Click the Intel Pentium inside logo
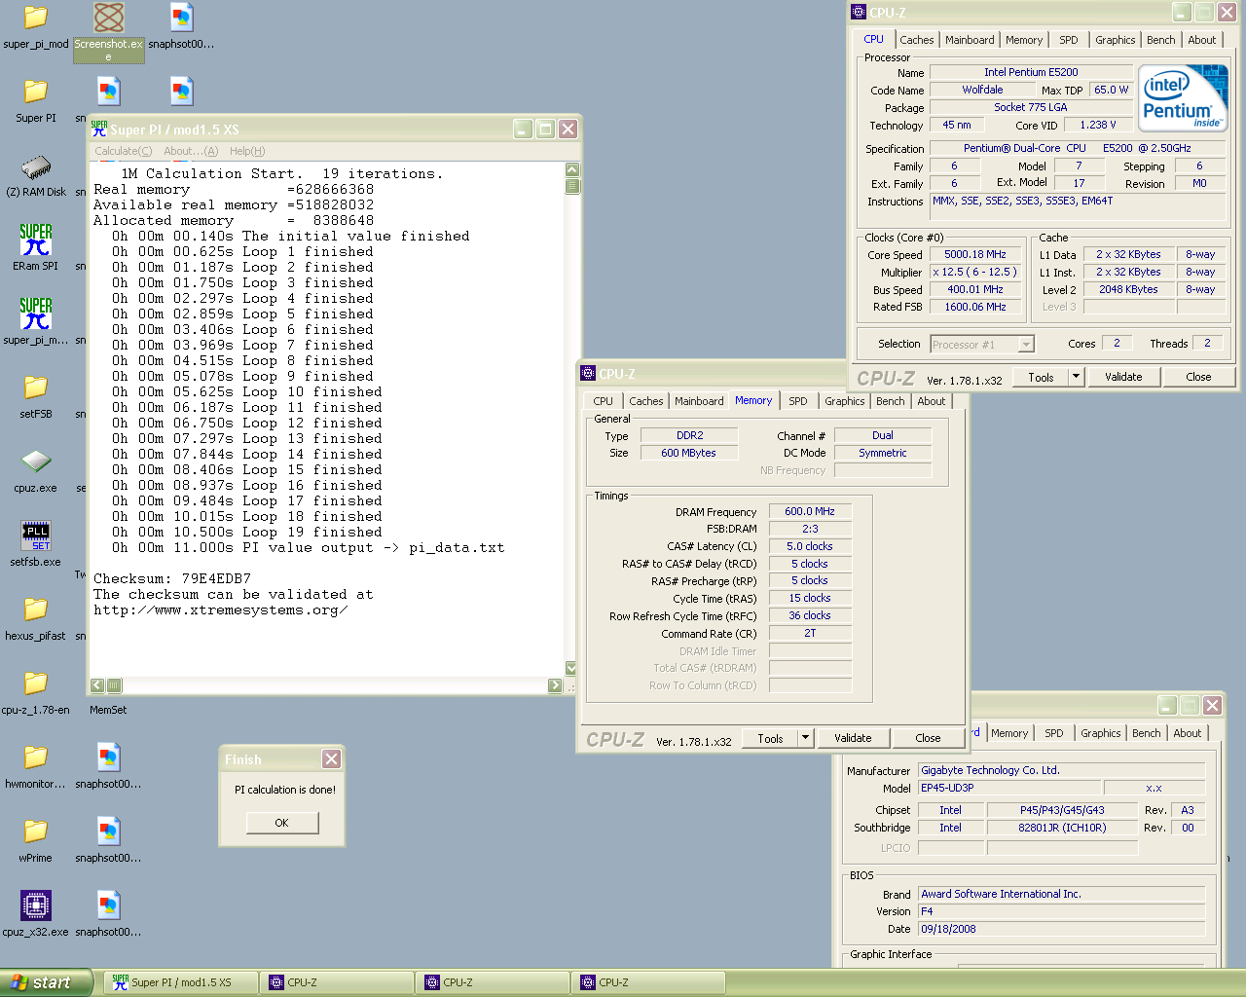The height and width of the screenshot is (997, 1246). tap(1183, 98)
